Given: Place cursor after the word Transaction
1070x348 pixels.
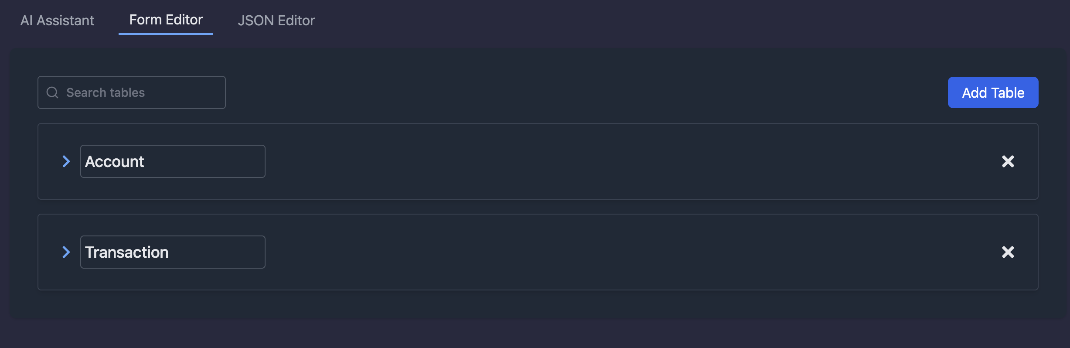Looking at the screenshot, I should point(170,252).
